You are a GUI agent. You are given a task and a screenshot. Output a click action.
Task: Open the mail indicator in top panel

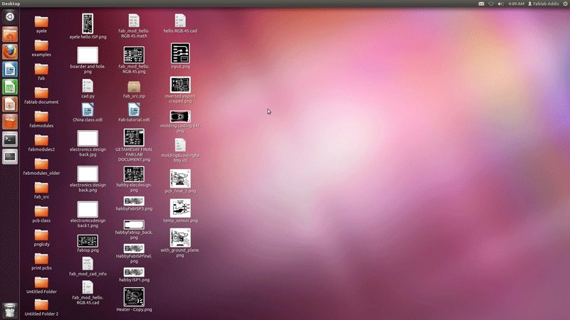482,4
